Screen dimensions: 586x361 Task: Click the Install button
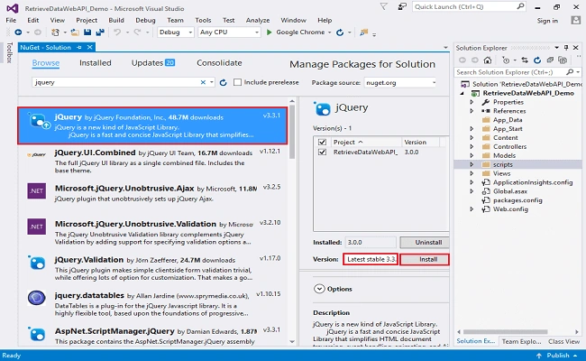(425, 259)
